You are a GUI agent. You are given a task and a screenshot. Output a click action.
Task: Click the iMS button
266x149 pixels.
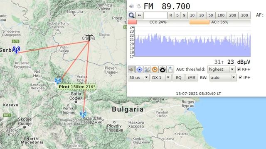192,78
